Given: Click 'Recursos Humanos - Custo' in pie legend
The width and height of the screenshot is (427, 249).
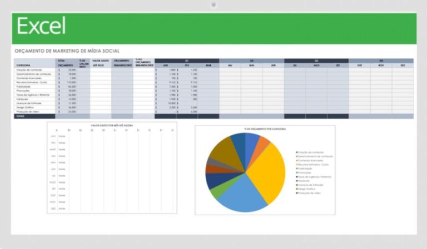Looking at the screenshot, I should (314, 165).
